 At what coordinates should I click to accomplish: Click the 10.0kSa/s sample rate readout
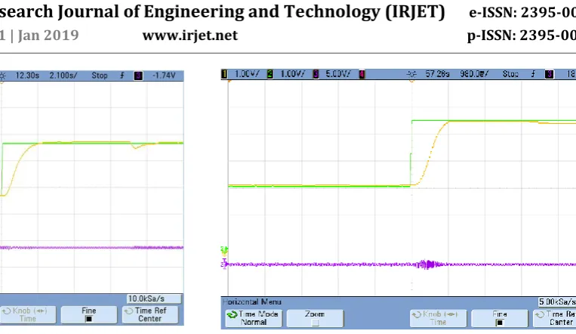point(155,298)
